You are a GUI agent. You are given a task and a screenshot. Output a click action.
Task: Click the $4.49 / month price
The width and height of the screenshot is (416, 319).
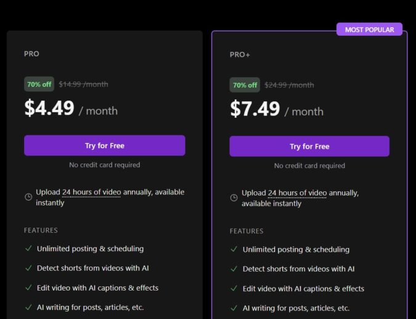(x=70, y=109)
